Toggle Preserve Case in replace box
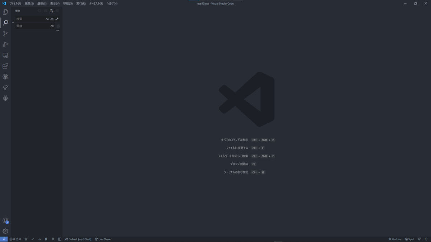The width and height of the screenshot is (431, 242). point(52,26)
